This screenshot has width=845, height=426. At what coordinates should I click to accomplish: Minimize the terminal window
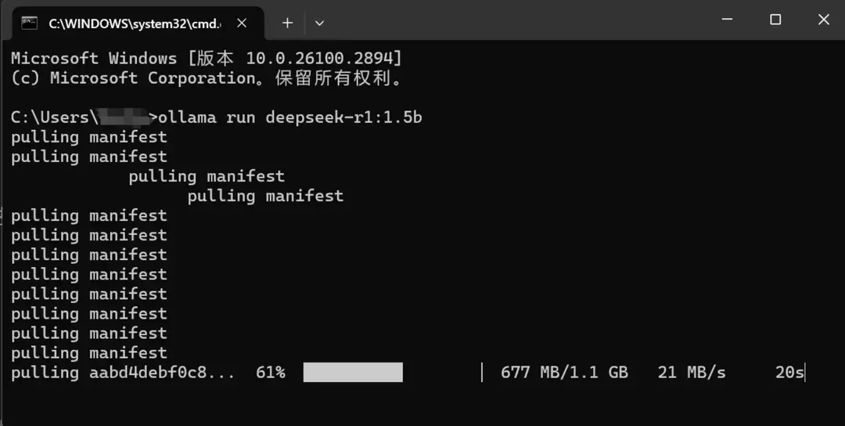(727, 20)
